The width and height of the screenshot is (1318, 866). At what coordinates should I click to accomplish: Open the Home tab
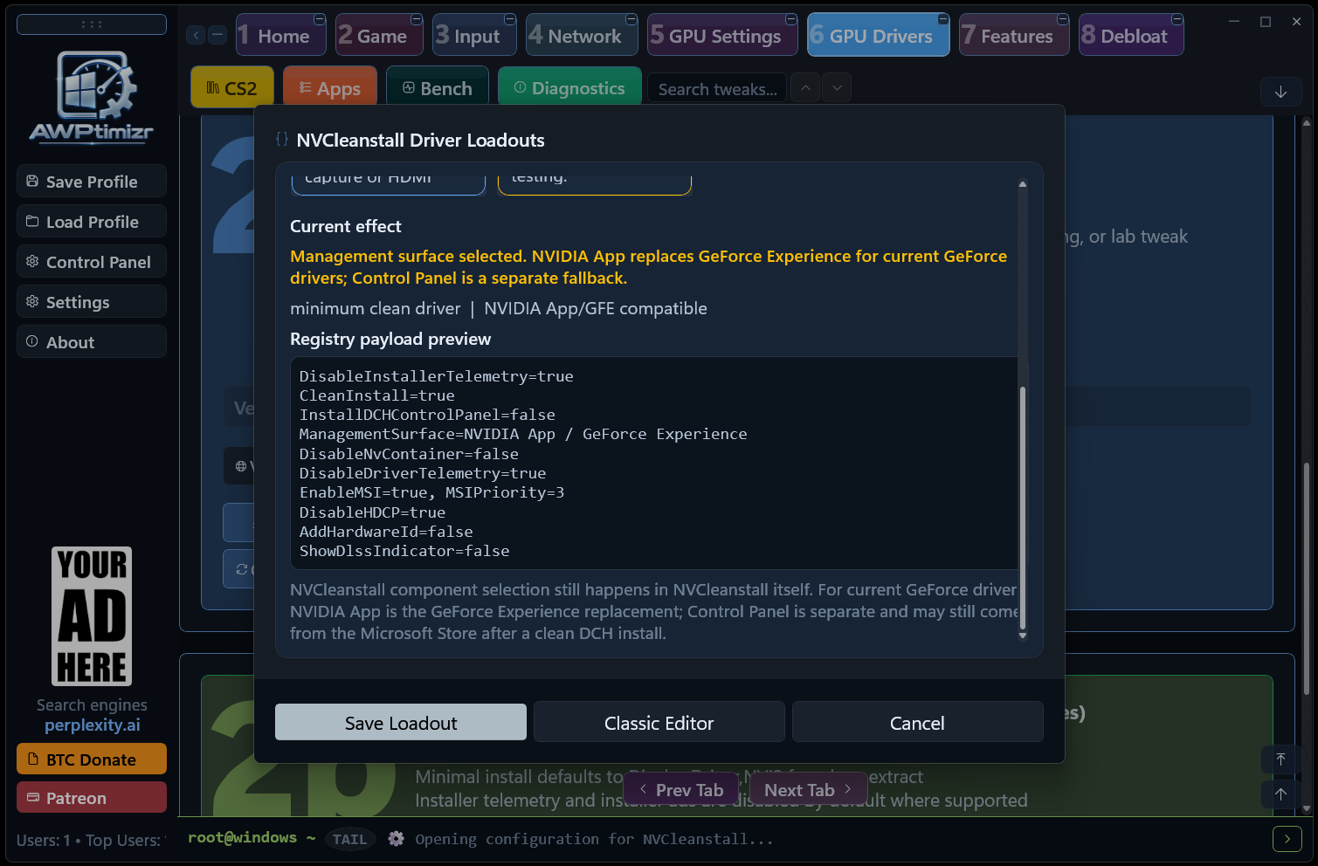(x=281, y=36)
